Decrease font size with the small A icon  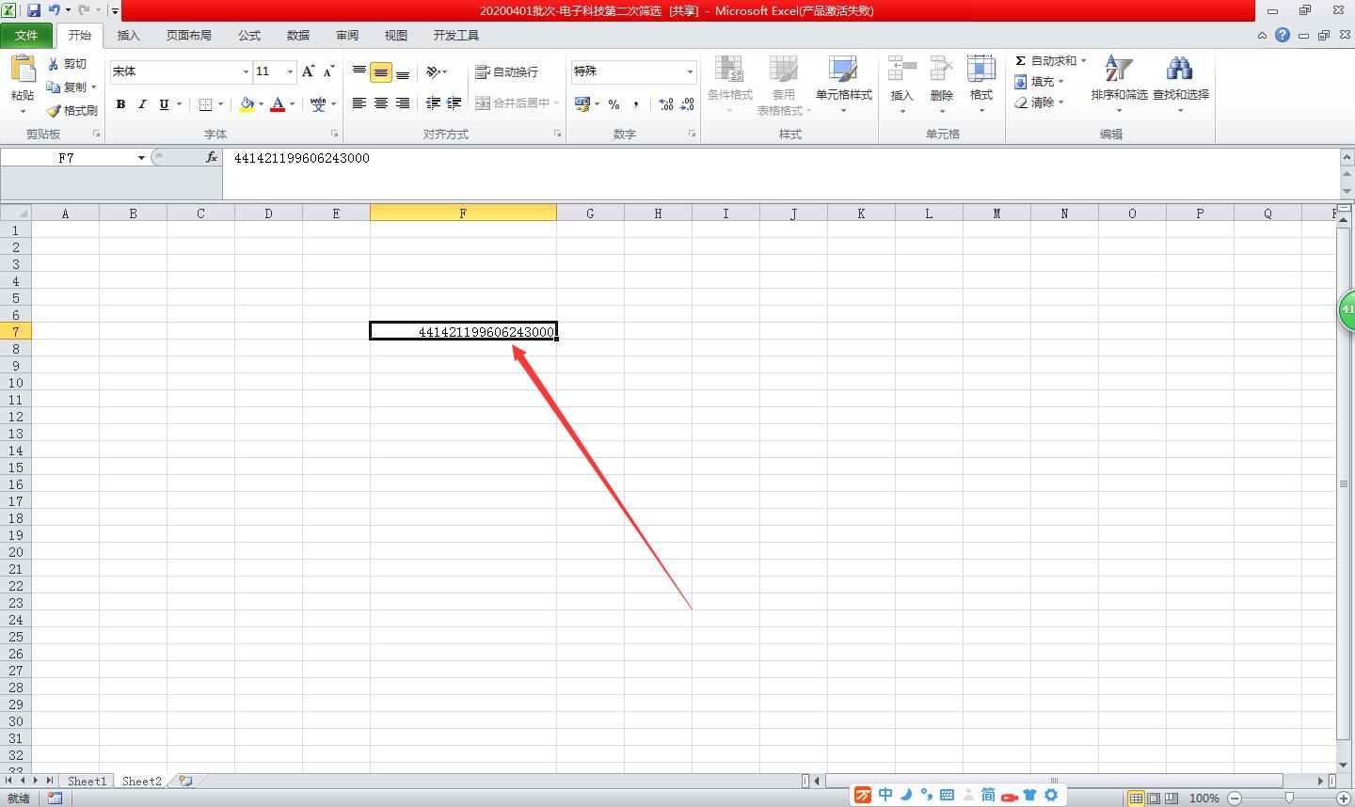(328, 71)
